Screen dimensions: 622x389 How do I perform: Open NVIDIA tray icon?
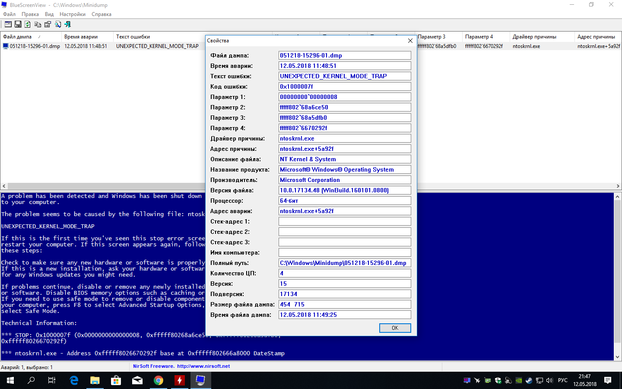pyautogui.click(x=519, y=380)
